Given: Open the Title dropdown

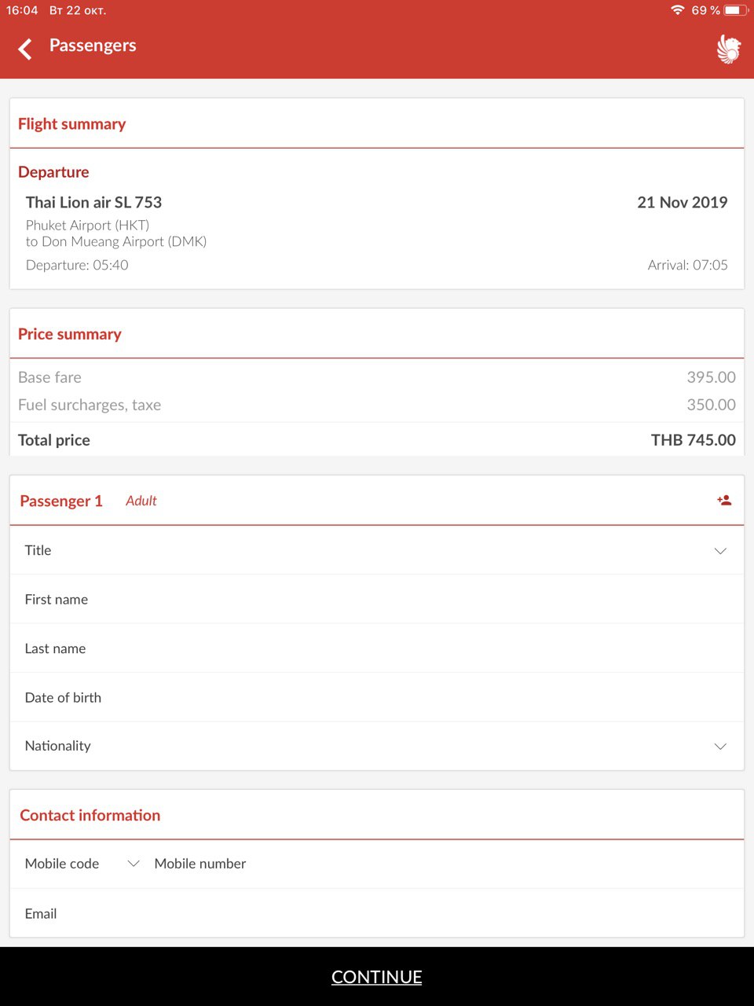Looking at the screenshot, I should [377, 550].
